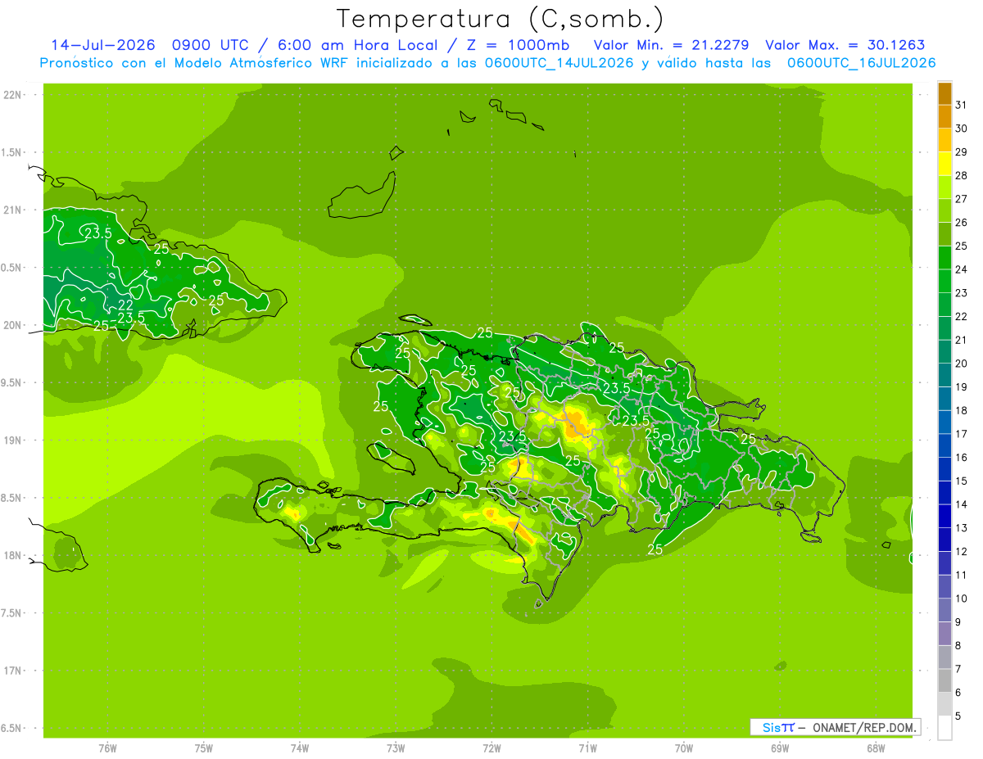Click the yellow legend swatch between 28 and 29
The height and width of the screenshot is (759, 983).
coord(944,164)
